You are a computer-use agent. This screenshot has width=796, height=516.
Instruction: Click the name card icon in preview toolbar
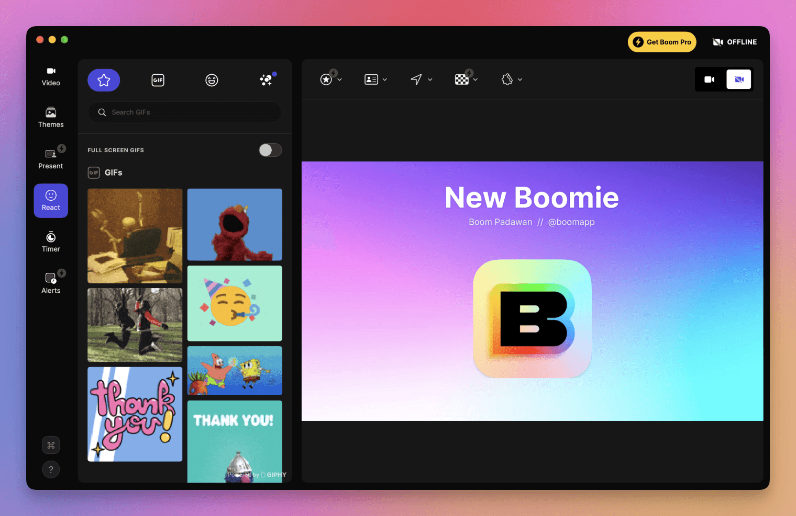tap(371, 79)
